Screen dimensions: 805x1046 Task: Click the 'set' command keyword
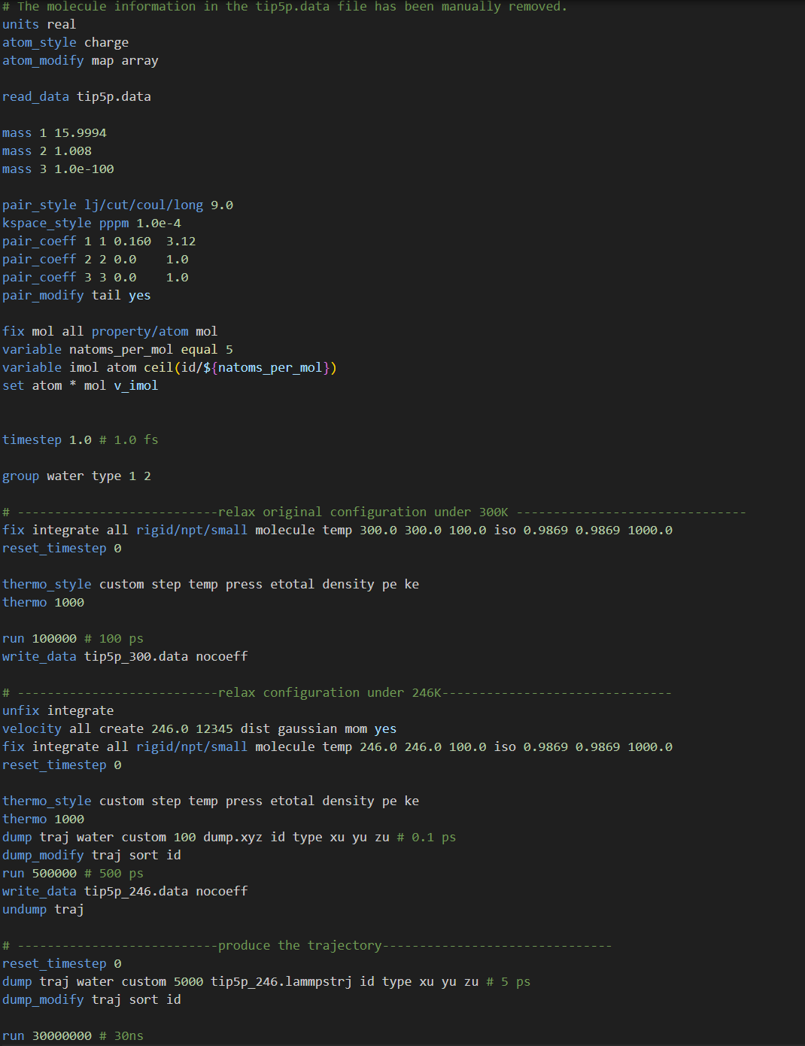click(13, 385)
